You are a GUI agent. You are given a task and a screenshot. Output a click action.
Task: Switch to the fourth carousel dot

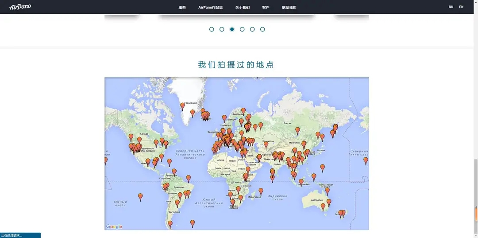(242, 29)
